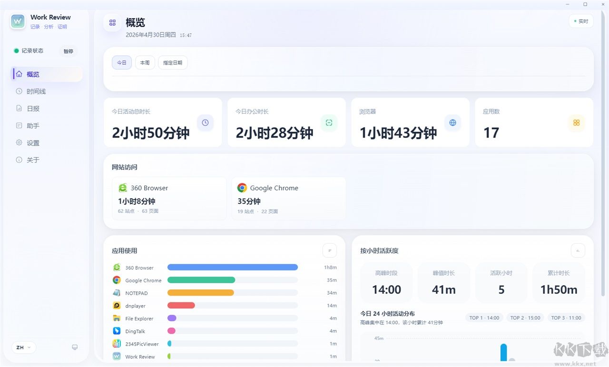Open the chart icon in 按小时活跃度 panel
Screen dimensions: 609x367
pyautogui.click(x=578, y=250)
